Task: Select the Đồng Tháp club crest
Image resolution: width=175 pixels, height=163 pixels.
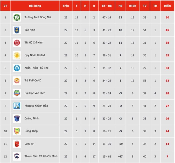Action: pos(17,131)
